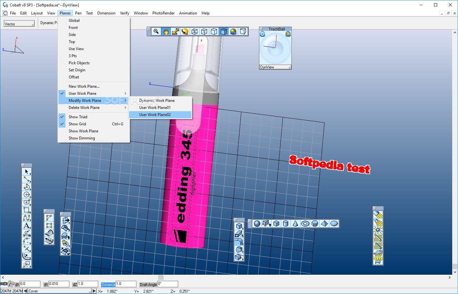
Task: Expand the Modify Work Plane submenu
Action: click(x=94, y=101)
